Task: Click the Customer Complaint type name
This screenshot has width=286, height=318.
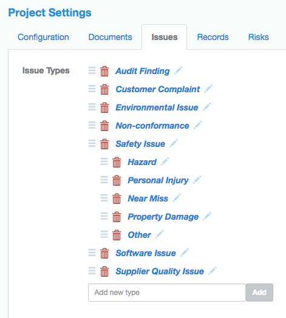Action: (158, 89)
